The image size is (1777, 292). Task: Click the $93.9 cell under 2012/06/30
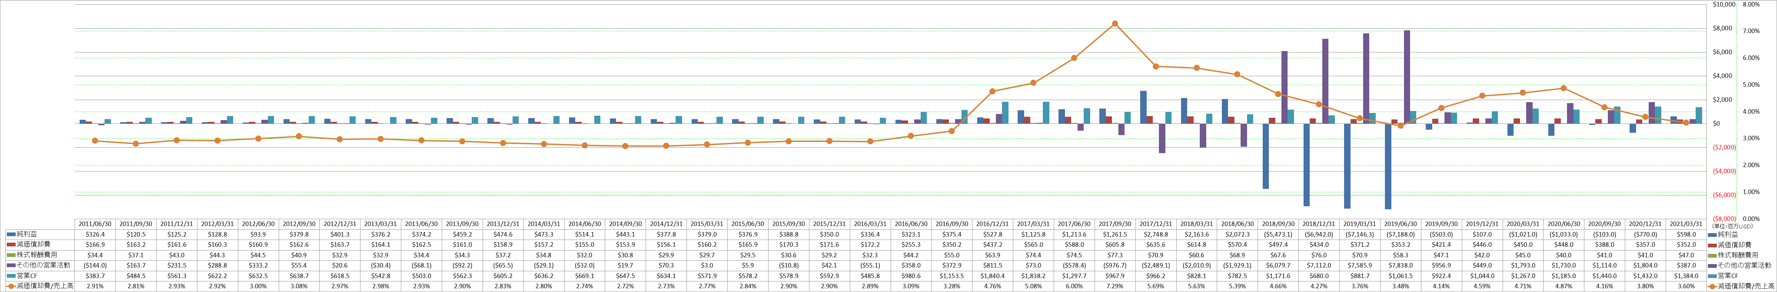(x=258, y=235)
